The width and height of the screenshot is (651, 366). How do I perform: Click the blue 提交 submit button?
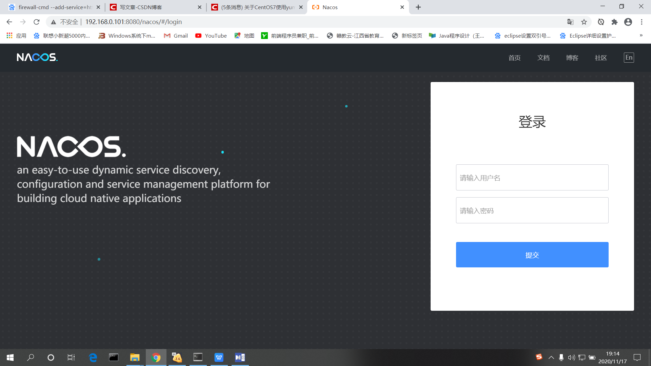(x=532, y=255)
